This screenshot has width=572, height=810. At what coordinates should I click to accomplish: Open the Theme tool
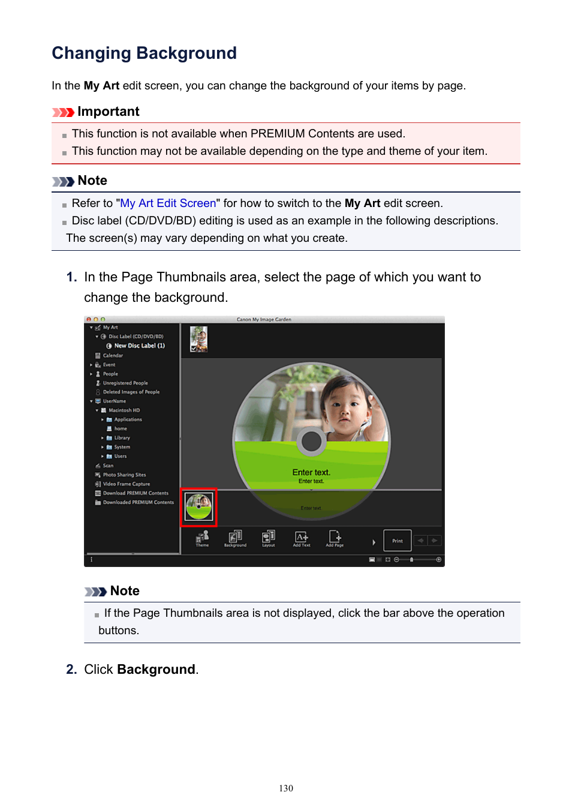click(x=202, y=538)
